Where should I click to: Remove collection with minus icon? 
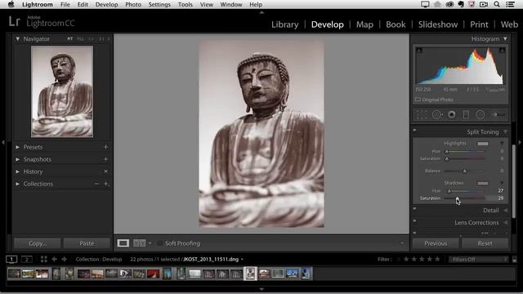point(96,184)
